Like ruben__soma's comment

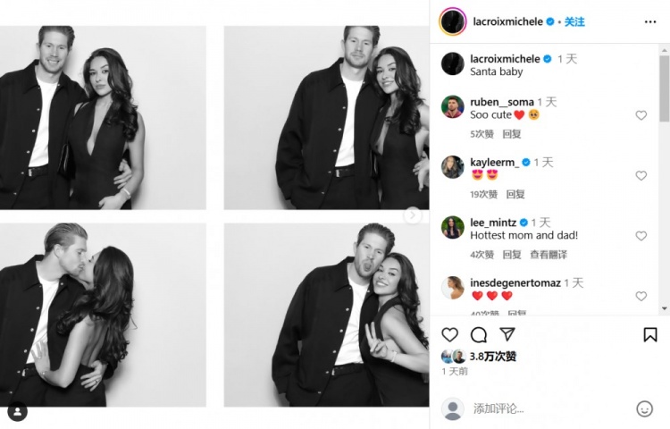pos(641,115)
